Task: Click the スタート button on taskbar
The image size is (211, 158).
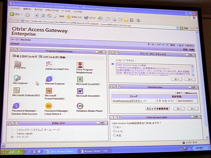Action: pos(12,152)
